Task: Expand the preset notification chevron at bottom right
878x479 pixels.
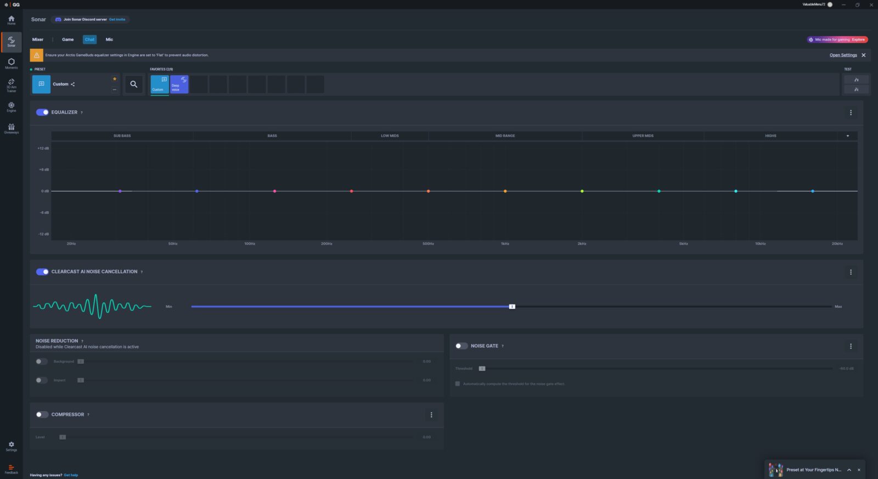Action: pyautogui.click(x=849, y=470)
